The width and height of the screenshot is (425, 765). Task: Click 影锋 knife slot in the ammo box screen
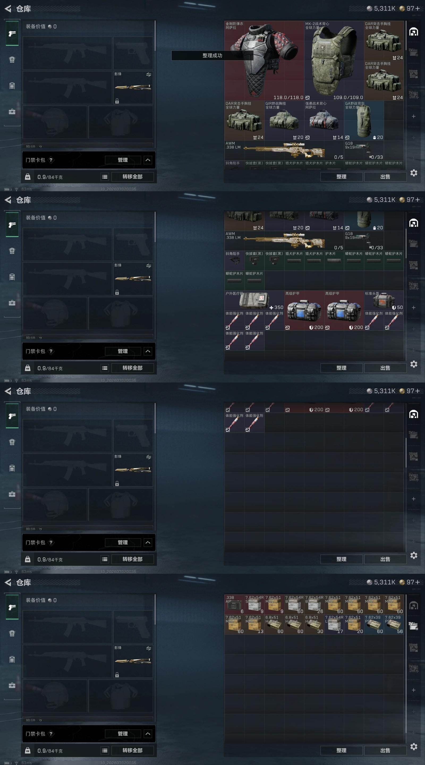tap(133, 661)
